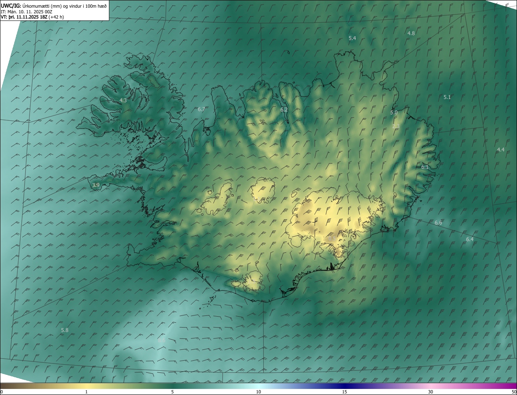The width and height of the screenshot is (517, 395).
Task: Click the 10 tick label on the colour scale
Action: (258, 392)
